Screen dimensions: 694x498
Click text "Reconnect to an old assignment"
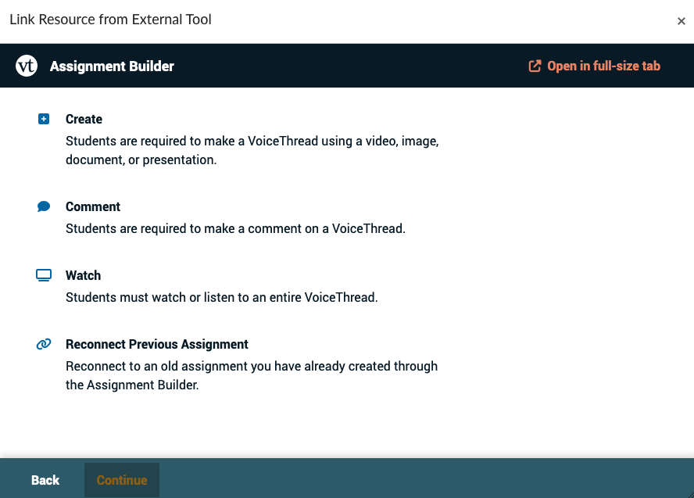[x=157, y=366]
